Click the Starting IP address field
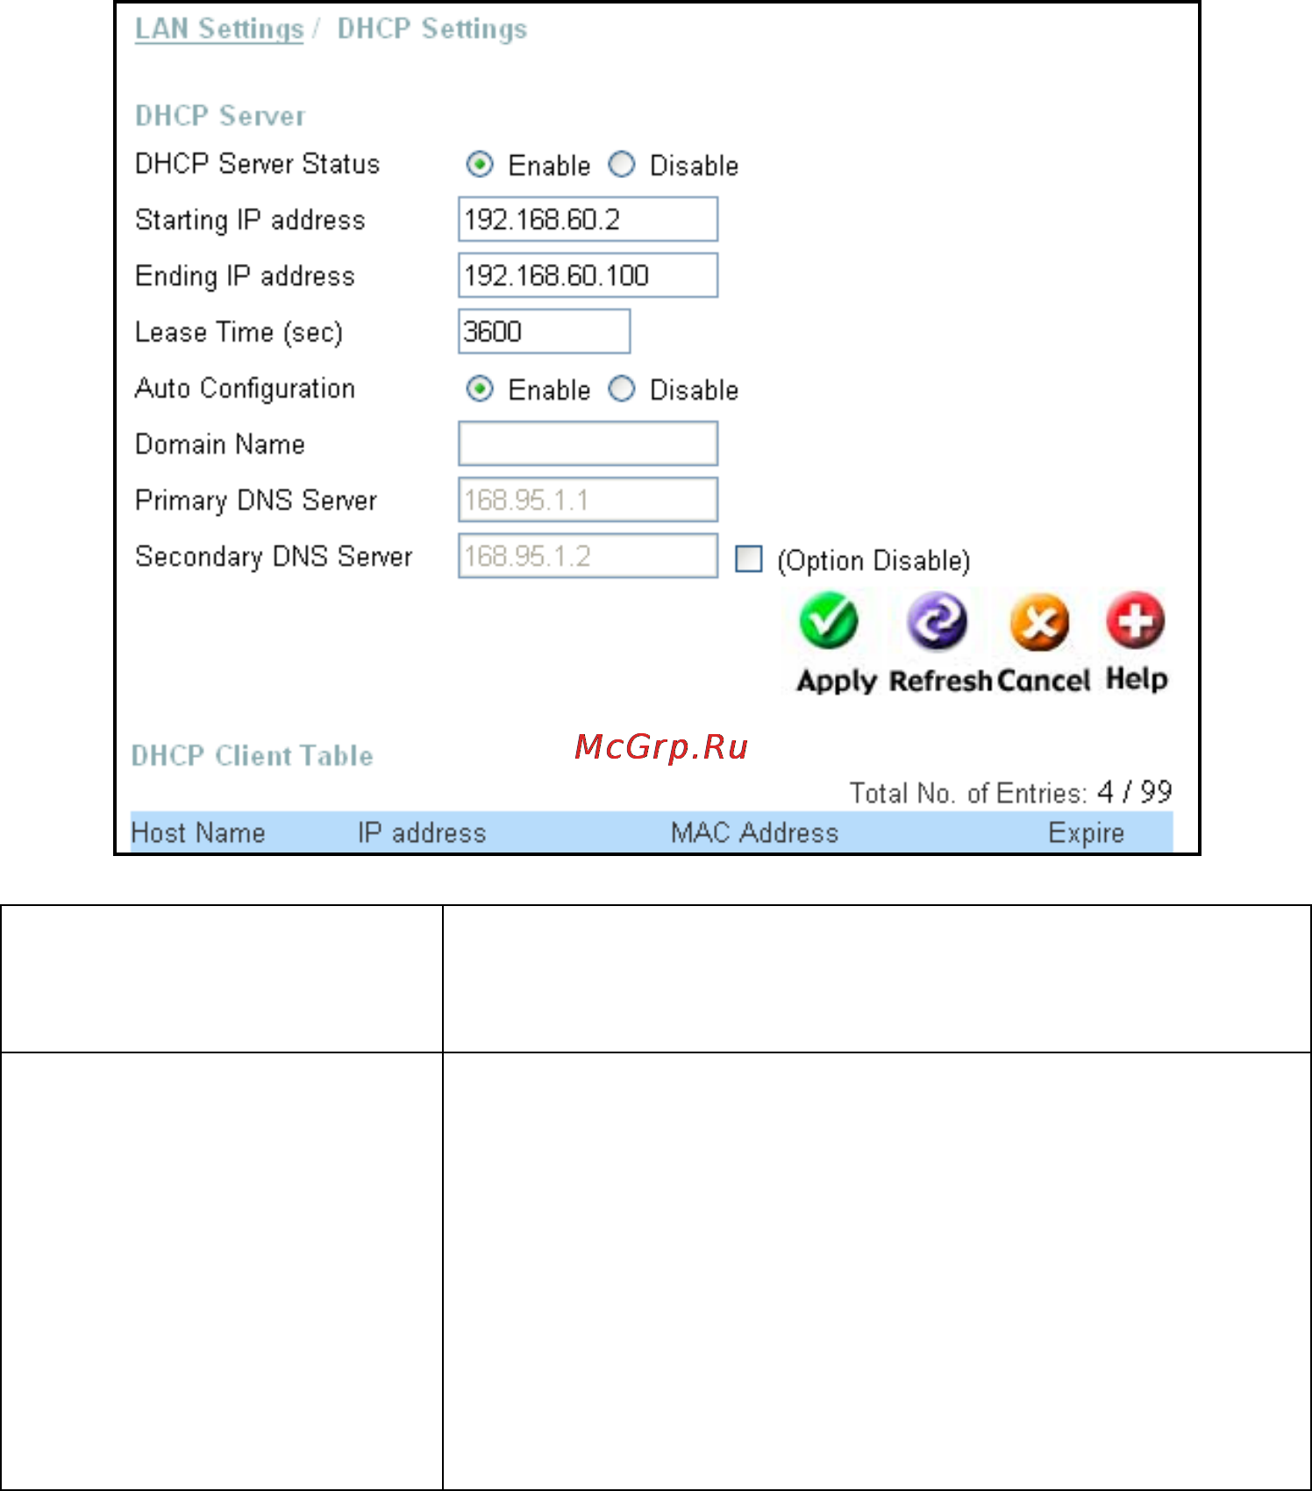Viewport: 1312px width, 1491px height. click(588, 219)
